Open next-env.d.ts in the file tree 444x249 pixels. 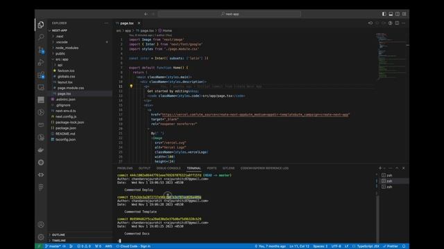click(x=65, y=111)
